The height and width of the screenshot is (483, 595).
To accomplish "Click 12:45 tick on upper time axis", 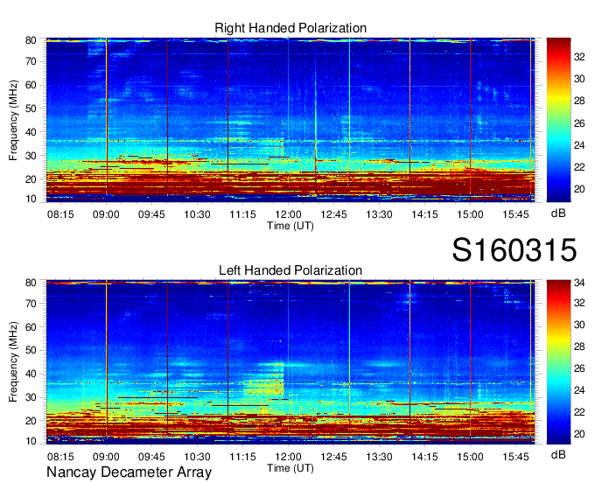I will tap(333, 214).
